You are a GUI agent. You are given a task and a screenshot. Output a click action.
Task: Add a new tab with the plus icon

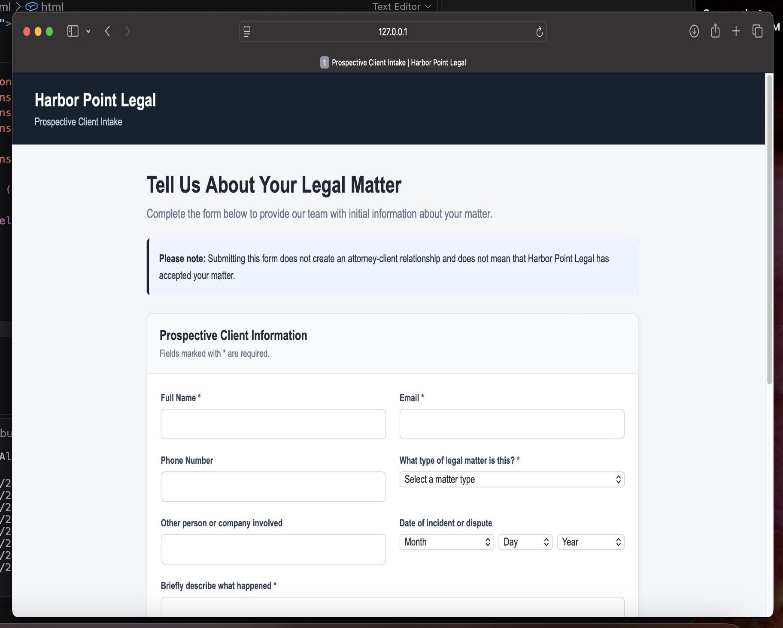[736, 31]
